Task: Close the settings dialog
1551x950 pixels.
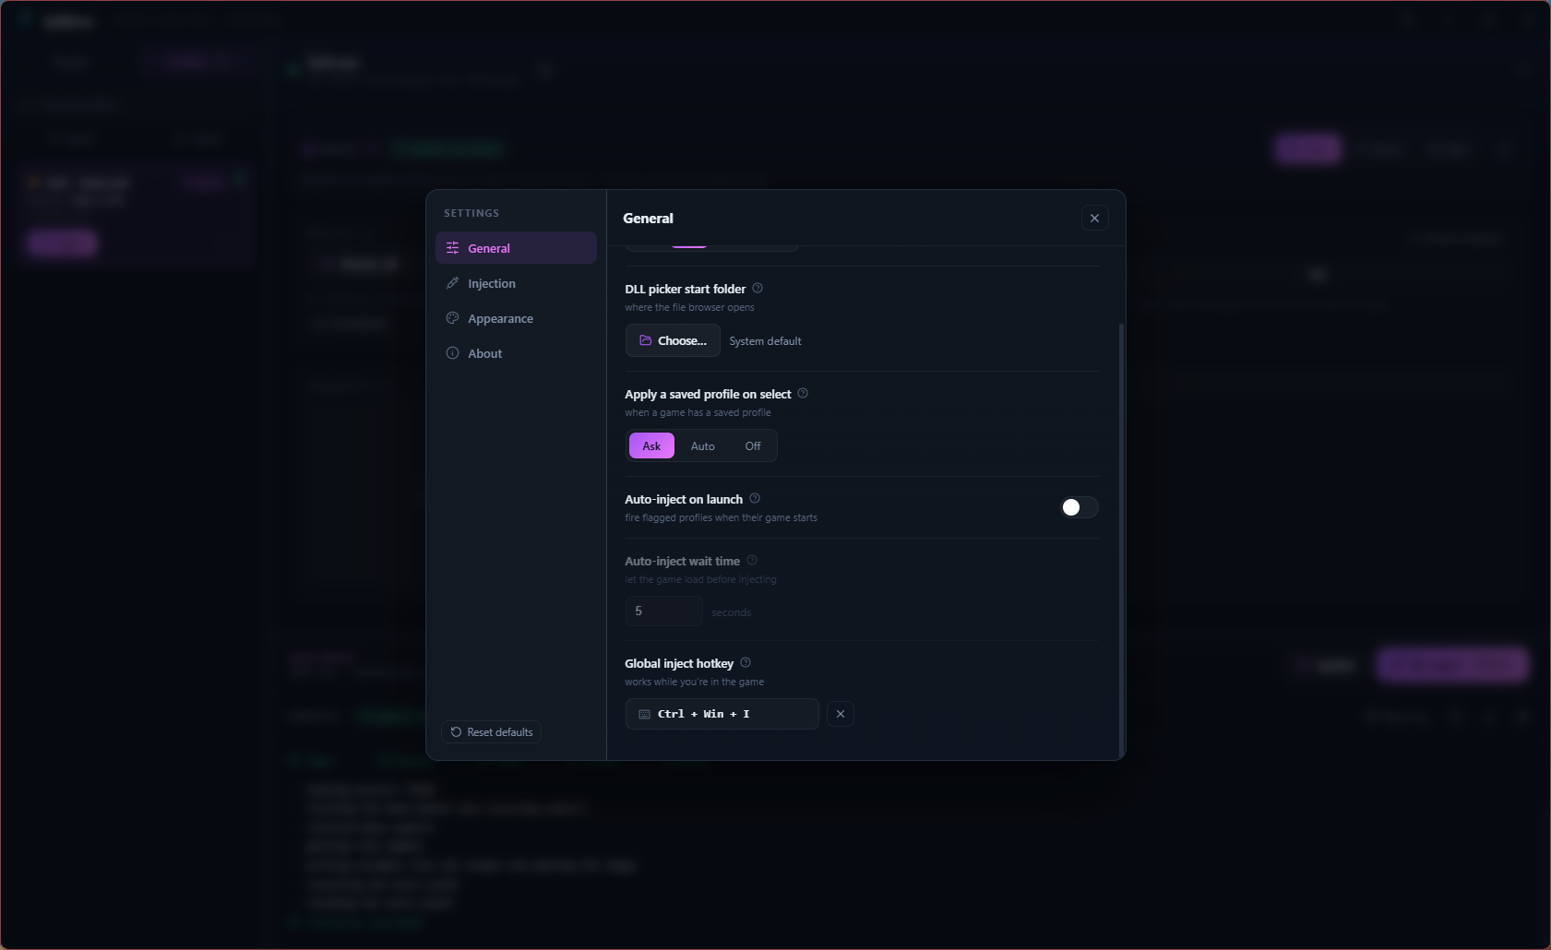Action: point(1095,219)
